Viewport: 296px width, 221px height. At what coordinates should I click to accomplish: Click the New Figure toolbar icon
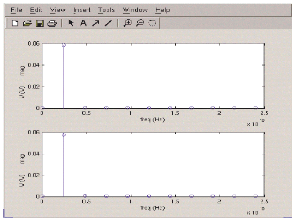coord(15,23)
